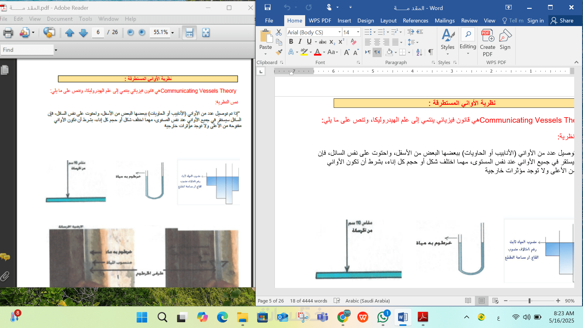Click the Clear All Formatting eraser icon

pos(353,42)
